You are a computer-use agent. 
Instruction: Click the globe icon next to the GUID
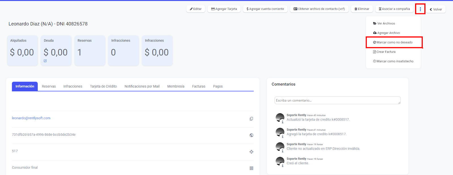[251, 135]
